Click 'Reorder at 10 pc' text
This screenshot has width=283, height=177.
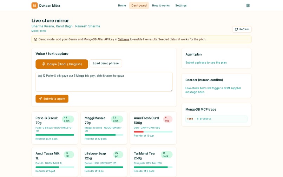(x=94, y=171)
